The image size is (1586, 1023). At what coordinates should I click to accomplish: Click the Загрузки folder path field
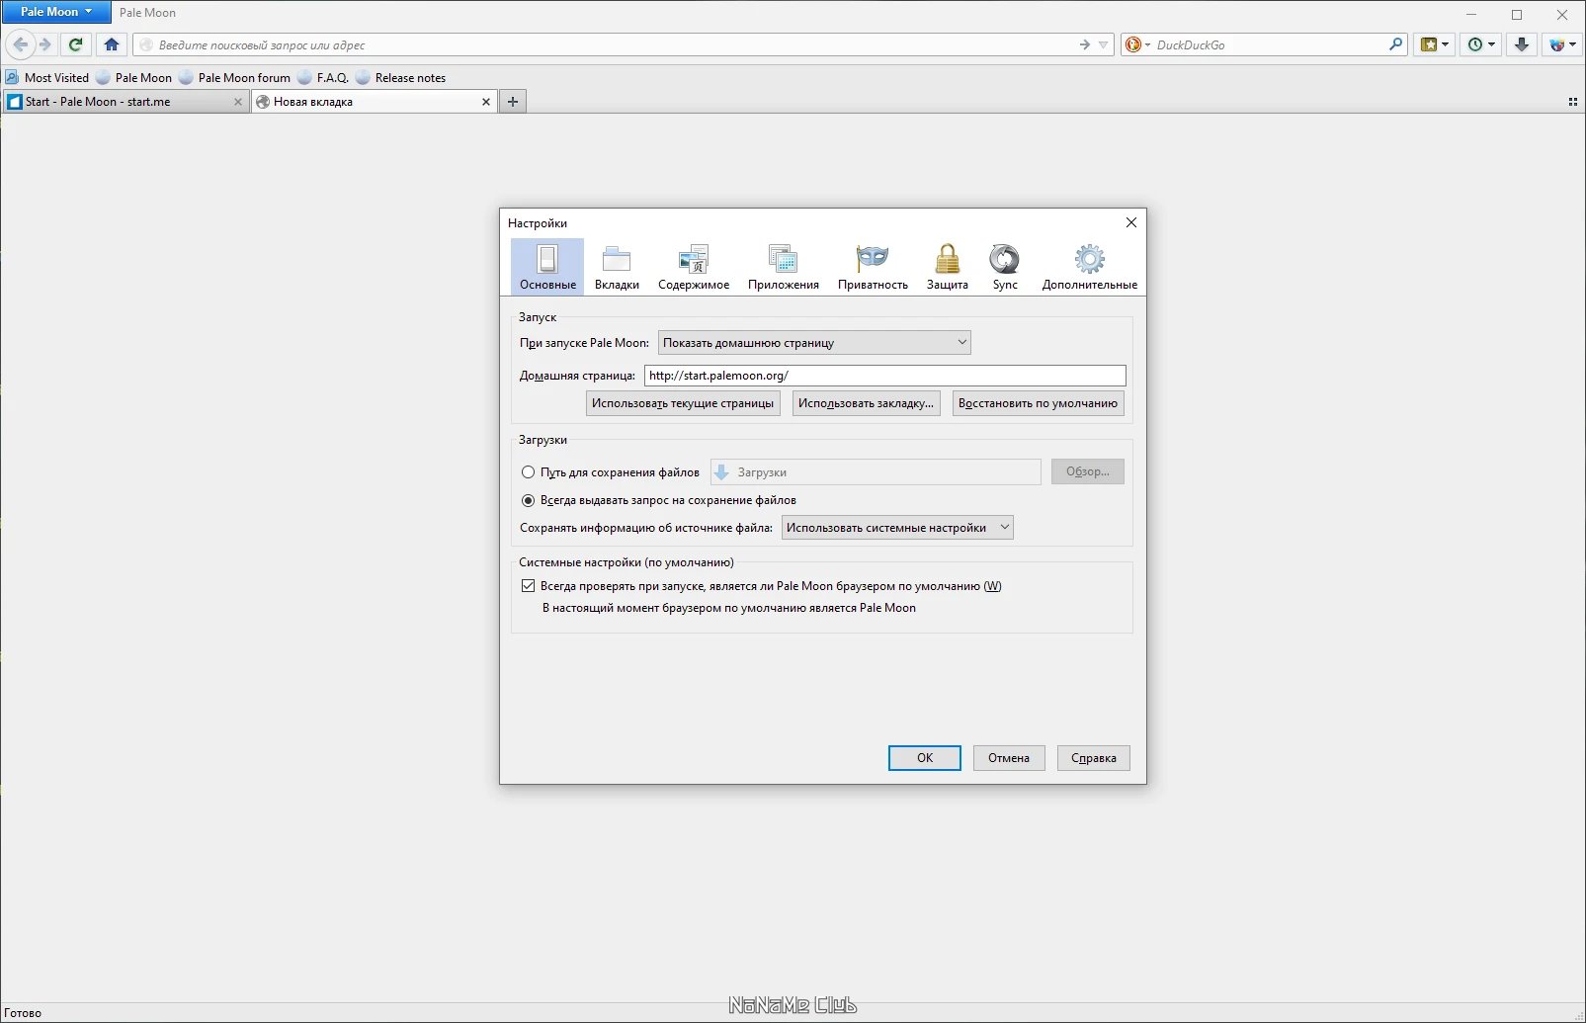tap(876, 472)
